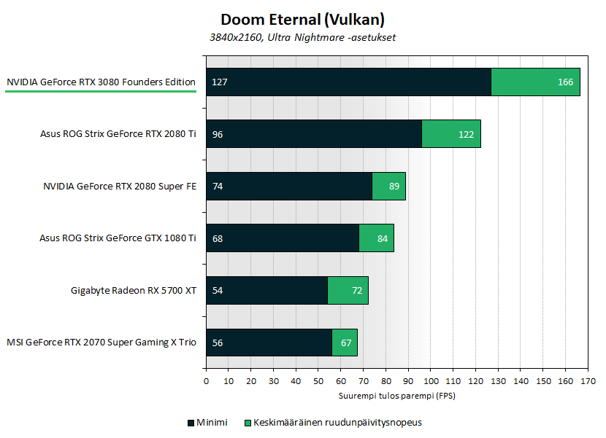Click the 127 minimum value in the RTX 3080 bar

pos(220,82)
